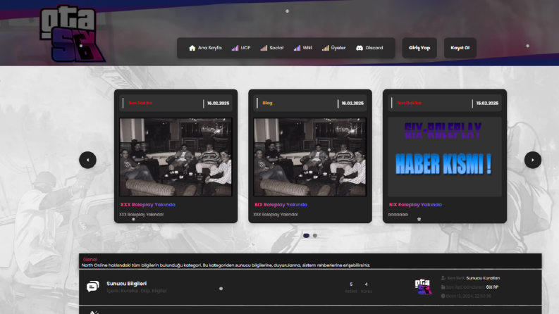Click the GTA SIX avatar in Sunucu Bilgileri row
559x314 pixels.
[423, 287]
